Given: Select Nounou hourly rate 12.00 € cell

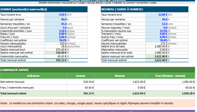Looking at the screenshot, I should click(156, 15).
